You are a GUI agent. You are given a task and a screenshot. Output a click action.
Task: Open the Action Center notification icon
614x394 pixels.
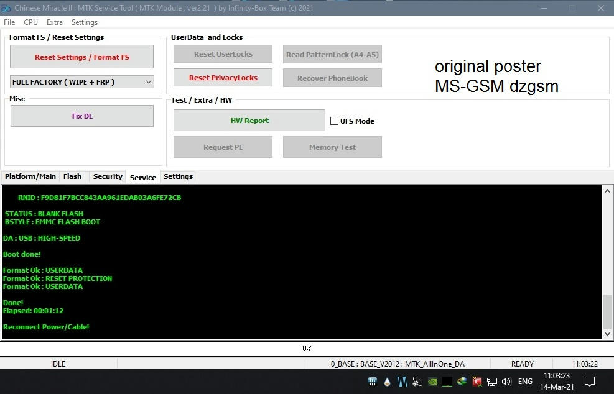[x=588, y=381]
